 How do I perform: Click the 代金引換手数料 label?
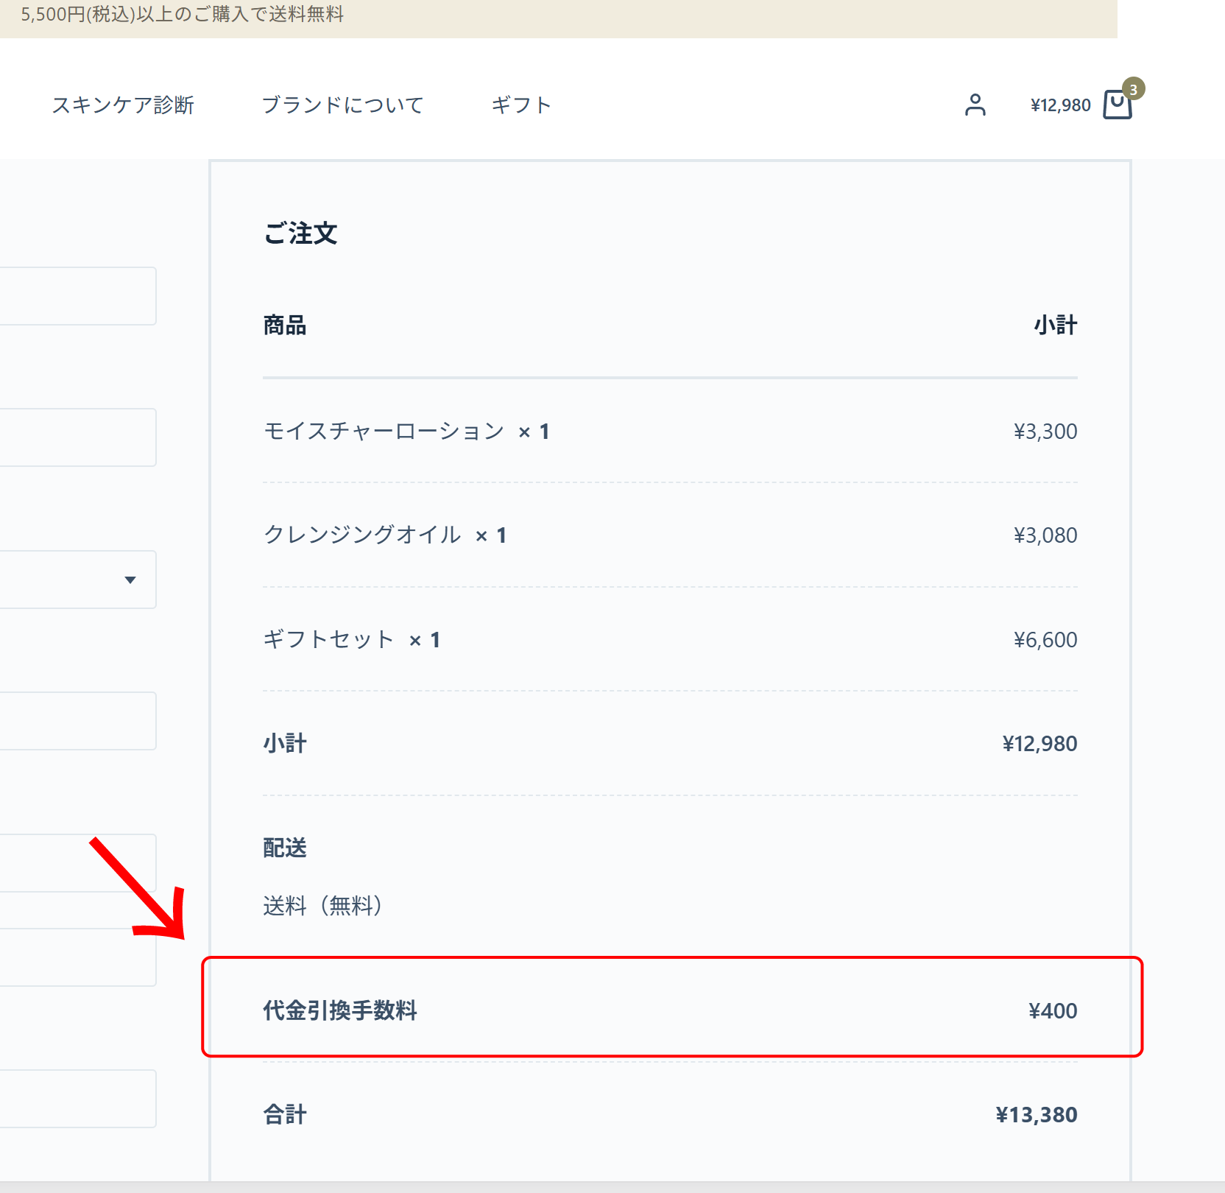340,1011
